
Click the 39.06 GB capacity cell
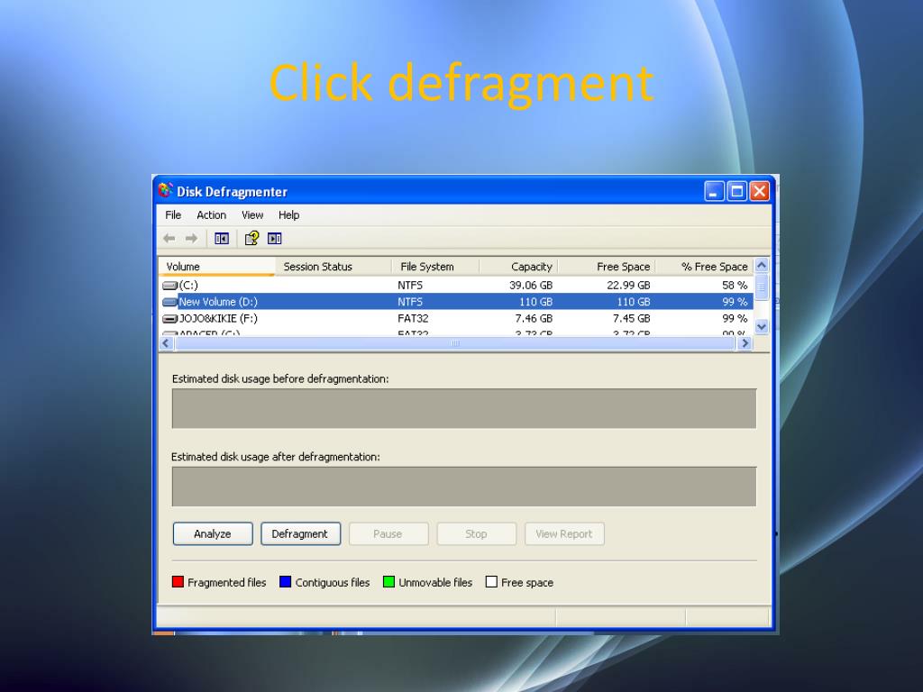pos(531,286)
